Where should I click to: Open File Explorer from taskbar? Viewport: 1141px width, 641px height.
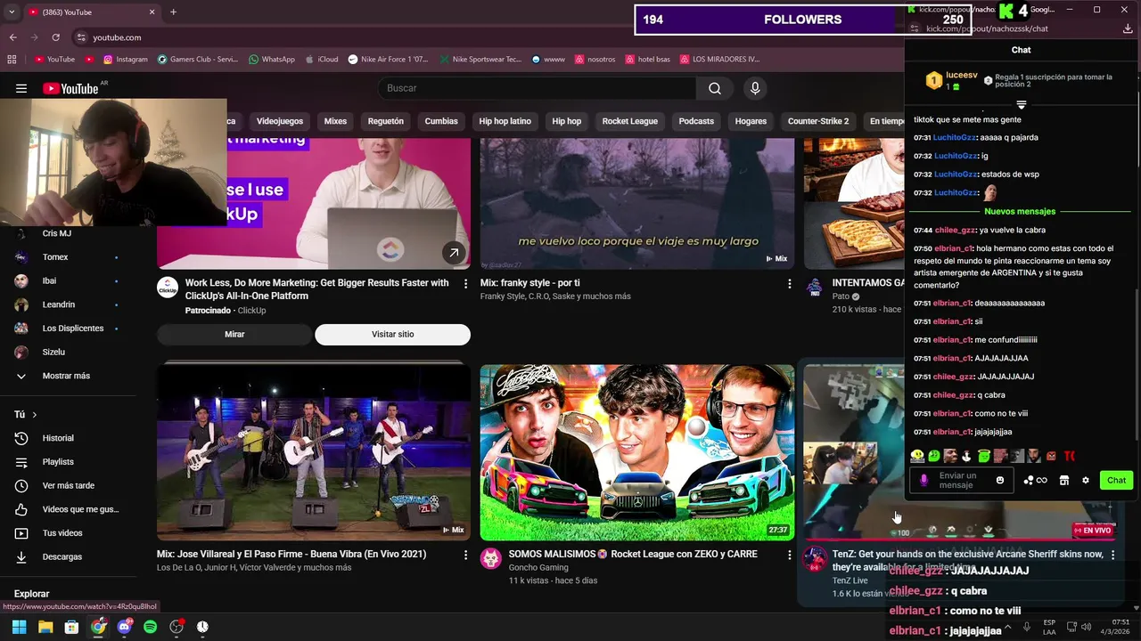[x=45, y=627]
